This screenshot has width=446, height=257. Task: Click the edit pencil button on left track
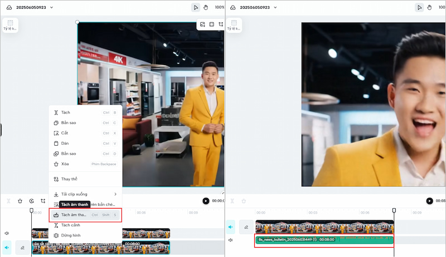pos(22,248)
